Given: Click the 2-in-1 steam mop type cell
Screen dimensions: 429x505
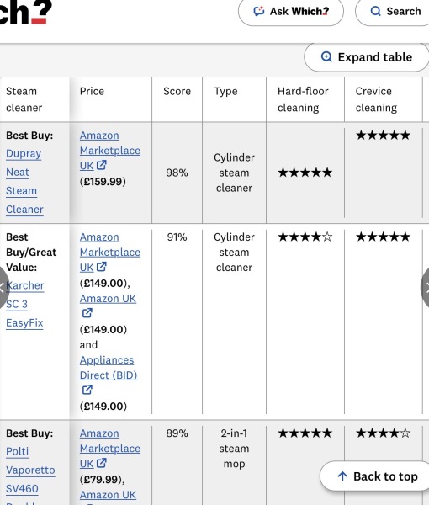Looking at the screenshot, I should coord(235,449).
